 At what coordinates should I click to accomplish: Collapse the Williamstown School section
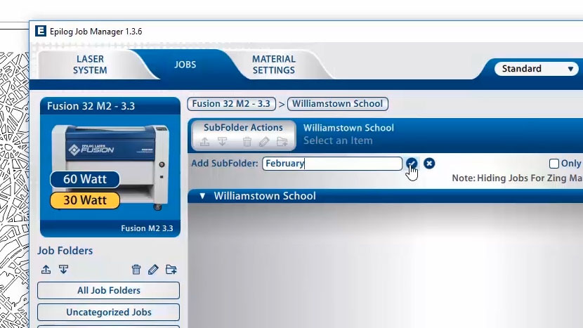click(202, 196)
